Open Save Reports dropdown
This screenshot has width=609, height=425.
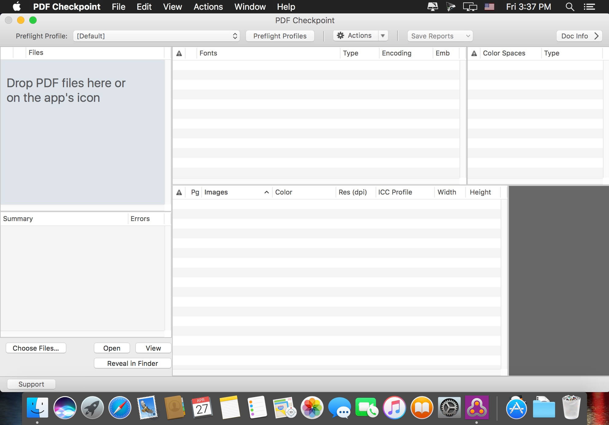[440, 36]
